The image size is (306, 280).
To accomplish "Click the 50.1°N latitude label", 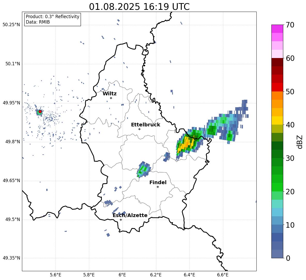I will [x=12, y=64].
